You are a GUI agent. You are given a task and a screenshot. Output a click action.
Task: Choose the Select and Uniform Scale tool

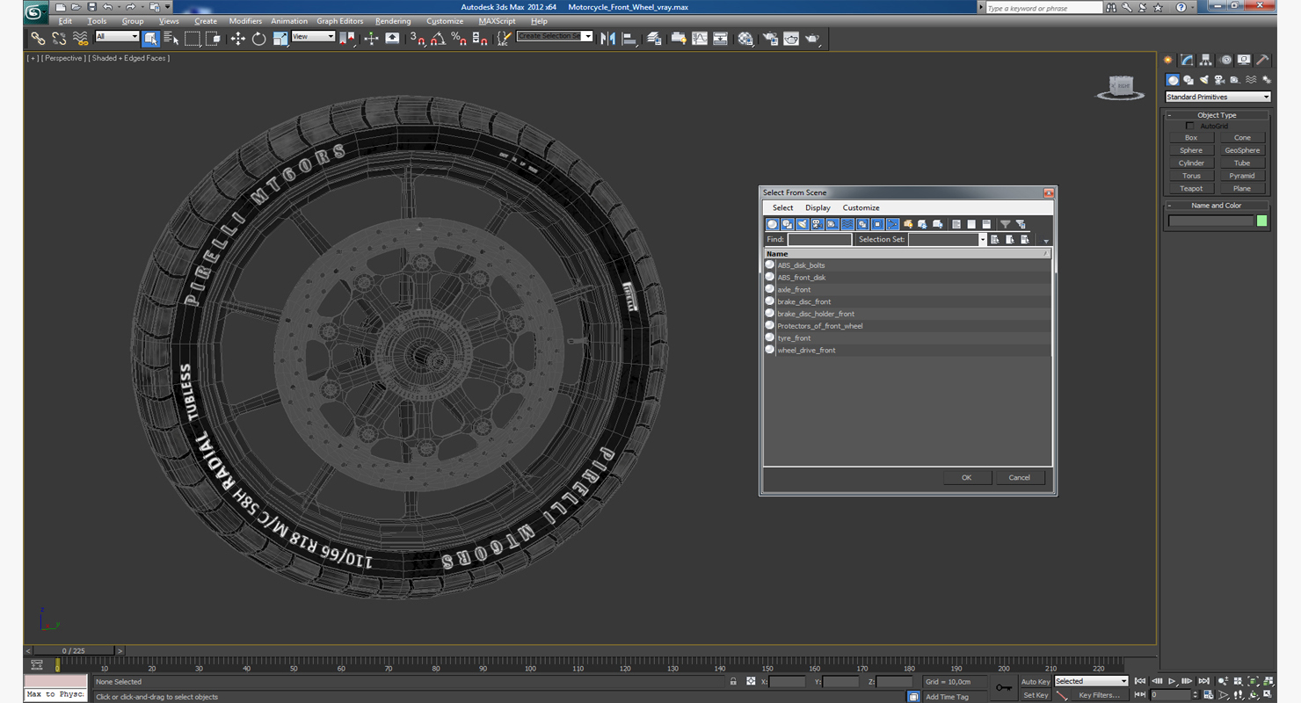pyautogui.click(x=280, y=39)
